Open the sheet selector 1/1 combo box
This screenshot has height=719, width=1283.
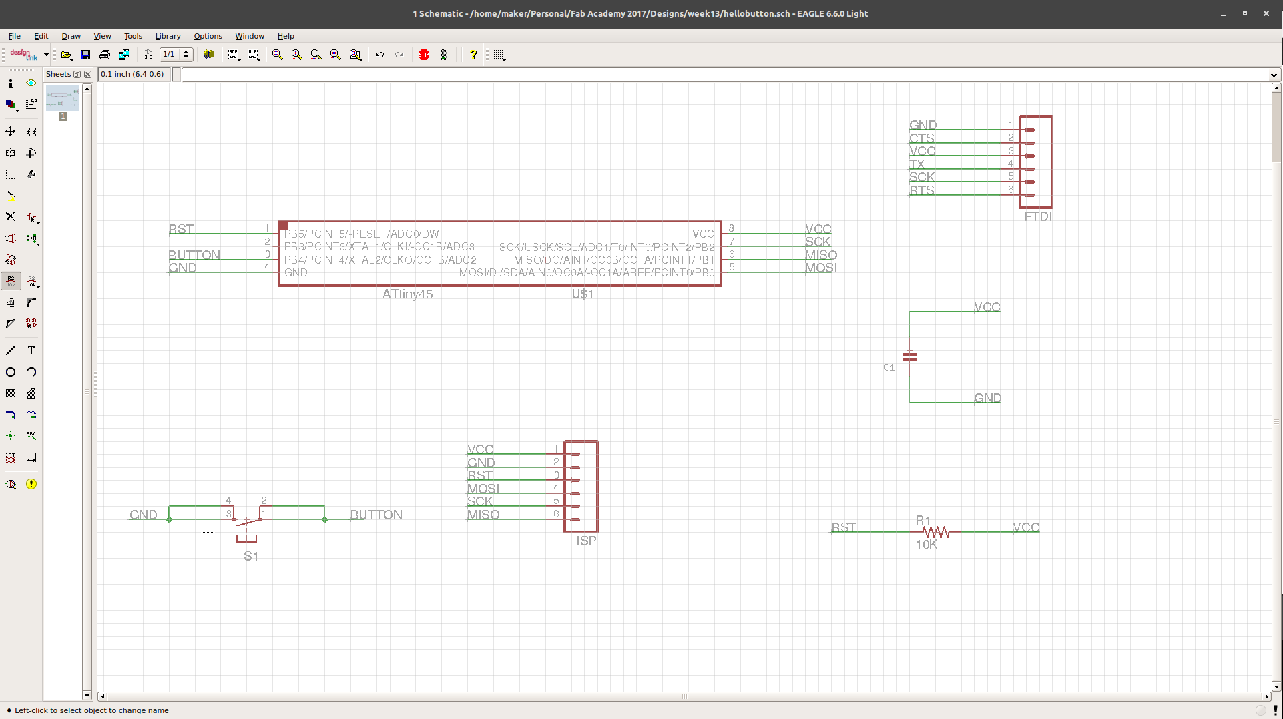click(176, 55)
